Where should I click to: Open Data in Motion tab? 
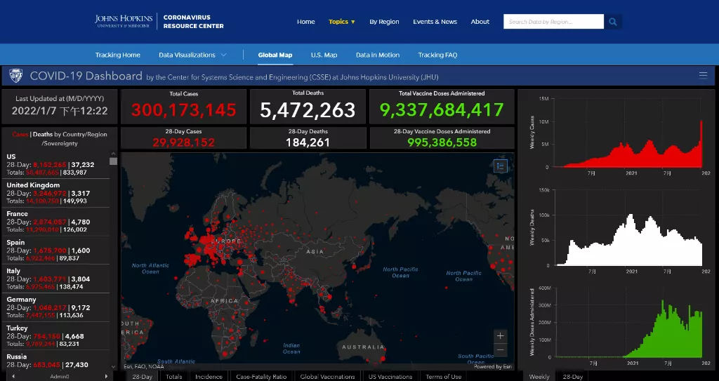pos(377,55)
